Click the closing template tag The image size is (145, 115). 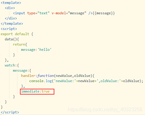coord(12,24)
